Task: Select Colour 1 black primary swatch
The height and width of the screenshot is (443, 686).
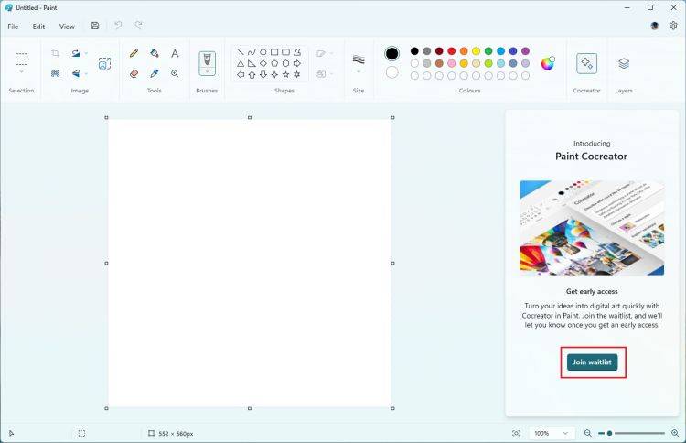Action: point(392,53)
